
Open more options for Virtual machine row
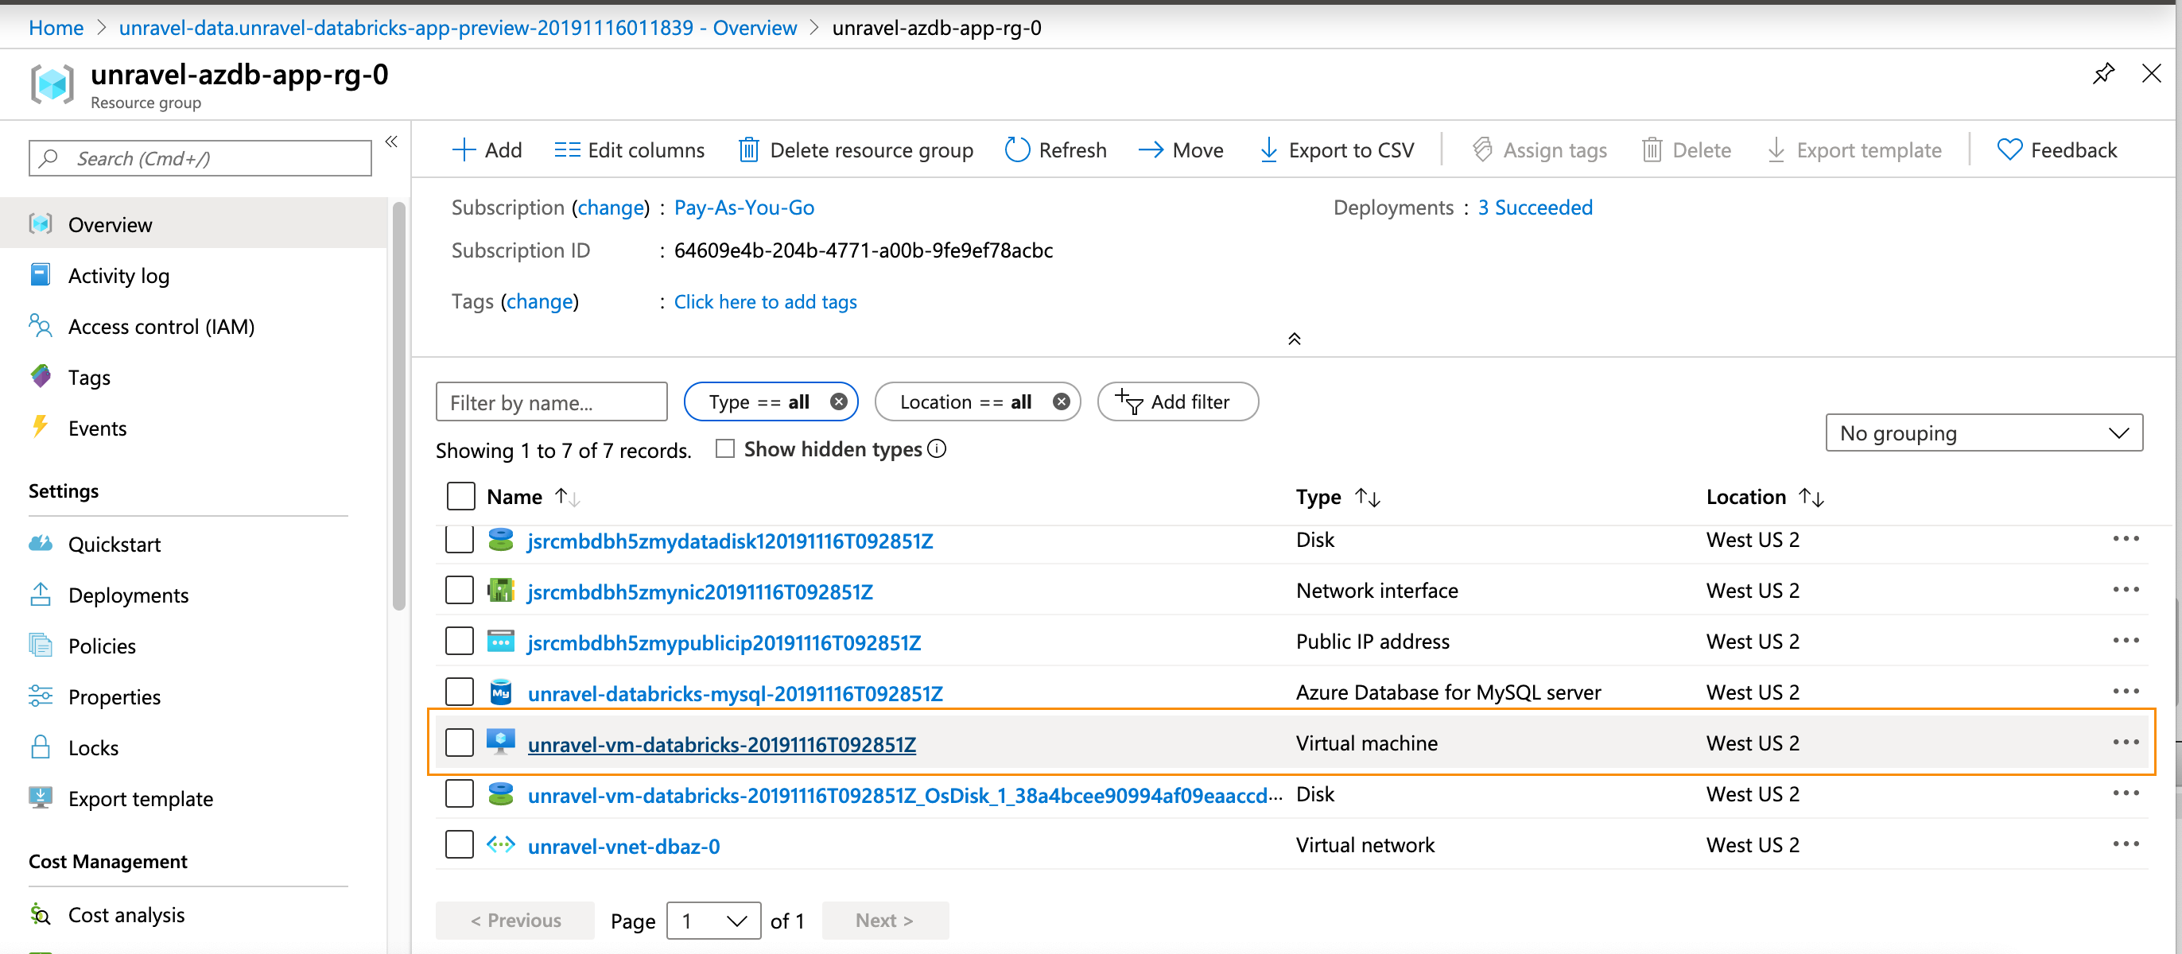[x=2126, y=743]
